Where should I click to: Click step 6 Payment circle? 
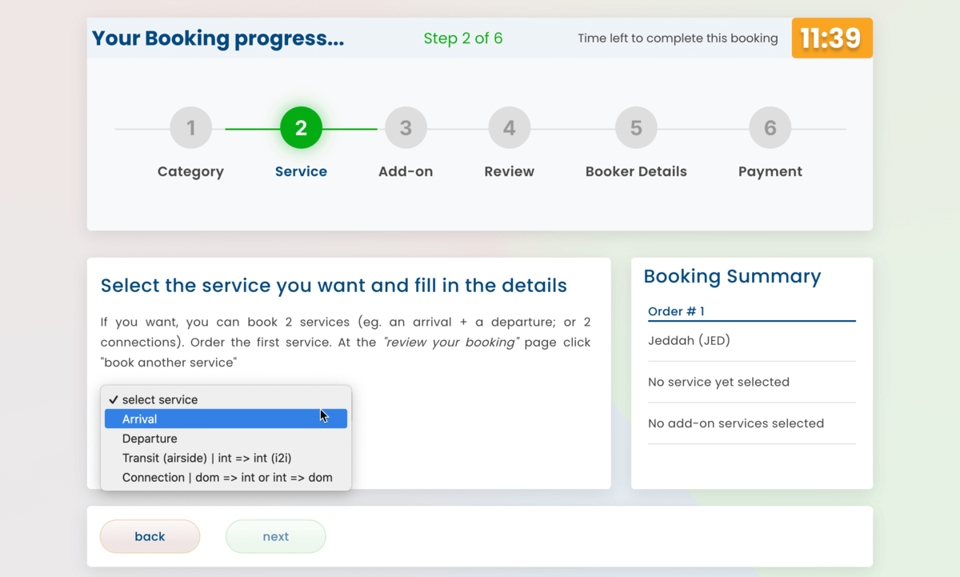pos(770,128)
